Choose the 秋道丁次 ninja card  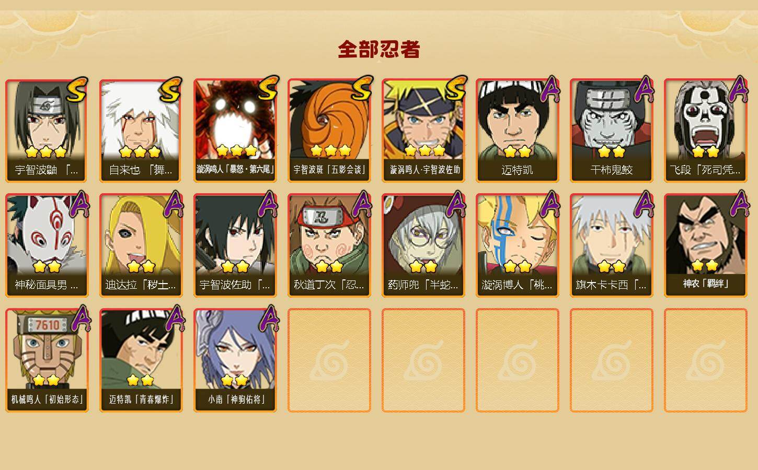point(329,245)
